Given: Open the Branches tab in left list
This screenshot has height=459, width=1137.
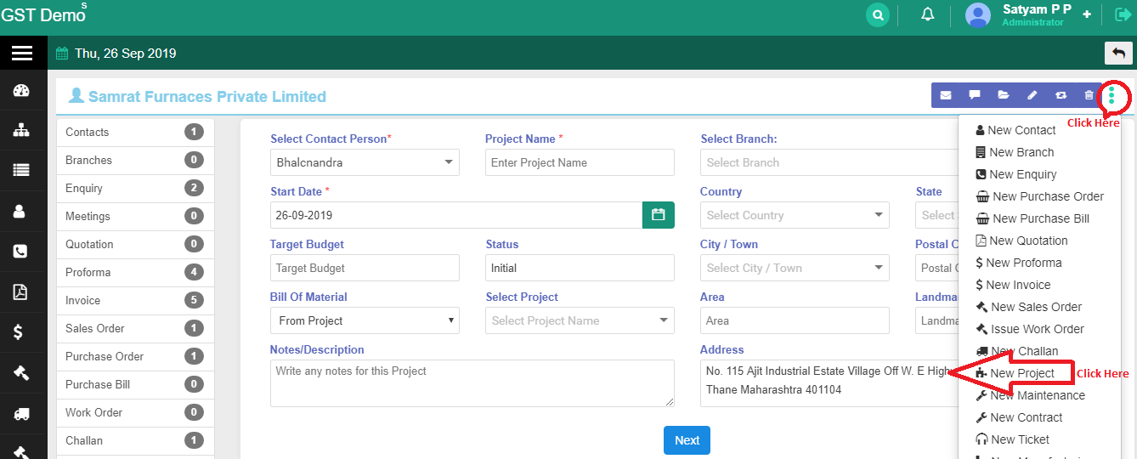Looking at the screenshot, I should click(x=135, y=160).
